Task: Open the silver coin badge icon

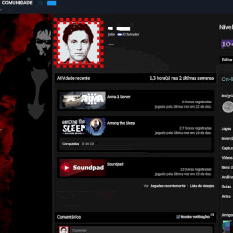Action: pyautogui.click(x=228, y=107)
